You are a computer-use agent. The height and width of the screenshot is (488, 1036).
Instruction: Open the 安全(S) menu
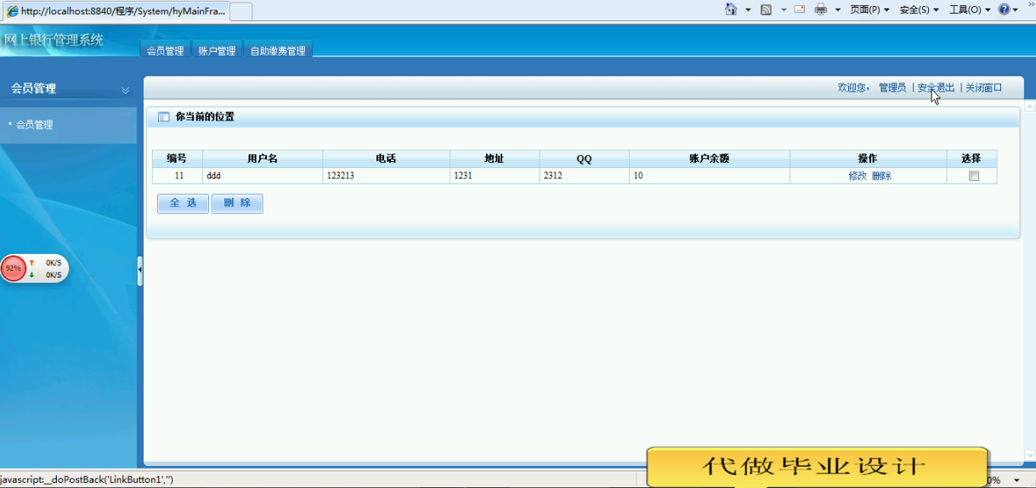tap(919, 9)
